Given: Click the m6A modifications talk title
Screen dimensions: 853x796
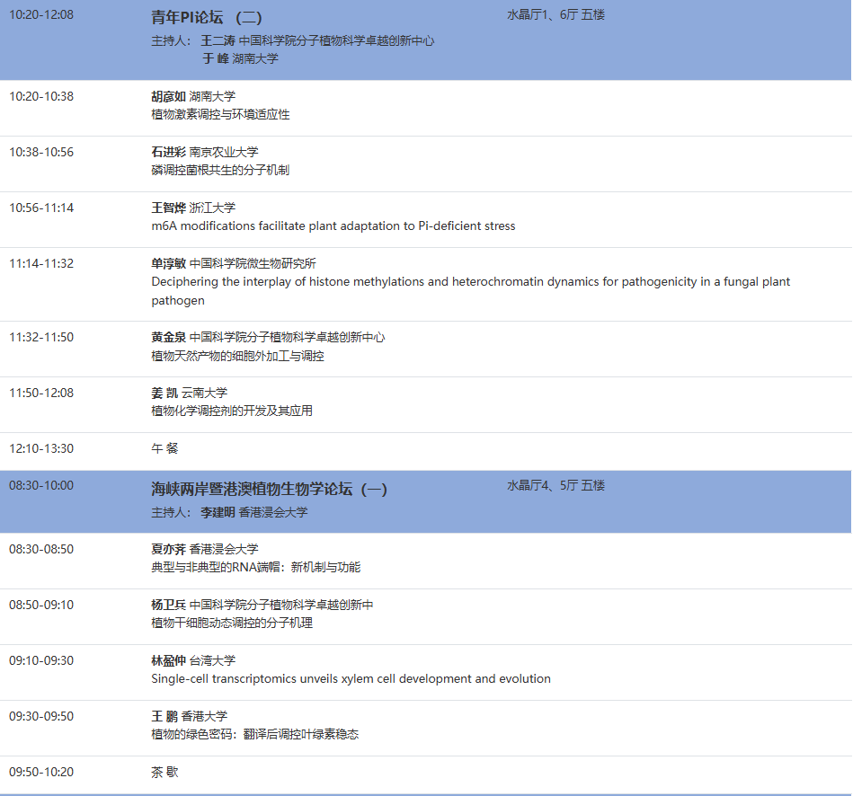Looking at the screenshot, I should (332, 226).
